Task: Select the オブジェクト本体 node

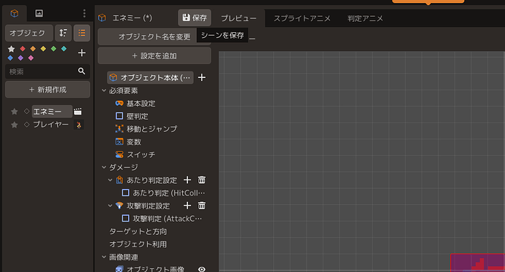Action: click(150, 77)
